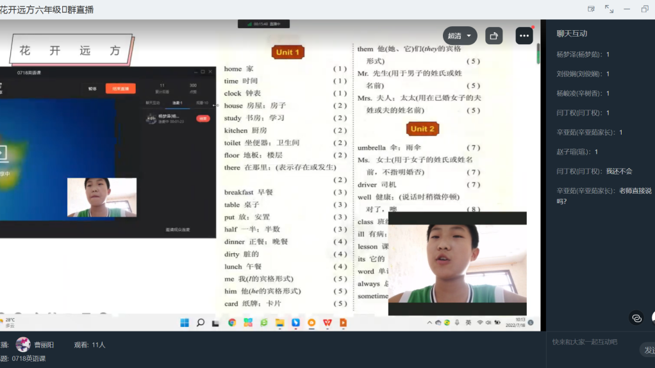Select the 聊天互动 chat panel header
Viewport: 655px width, 368px height.
pos(572,33)
